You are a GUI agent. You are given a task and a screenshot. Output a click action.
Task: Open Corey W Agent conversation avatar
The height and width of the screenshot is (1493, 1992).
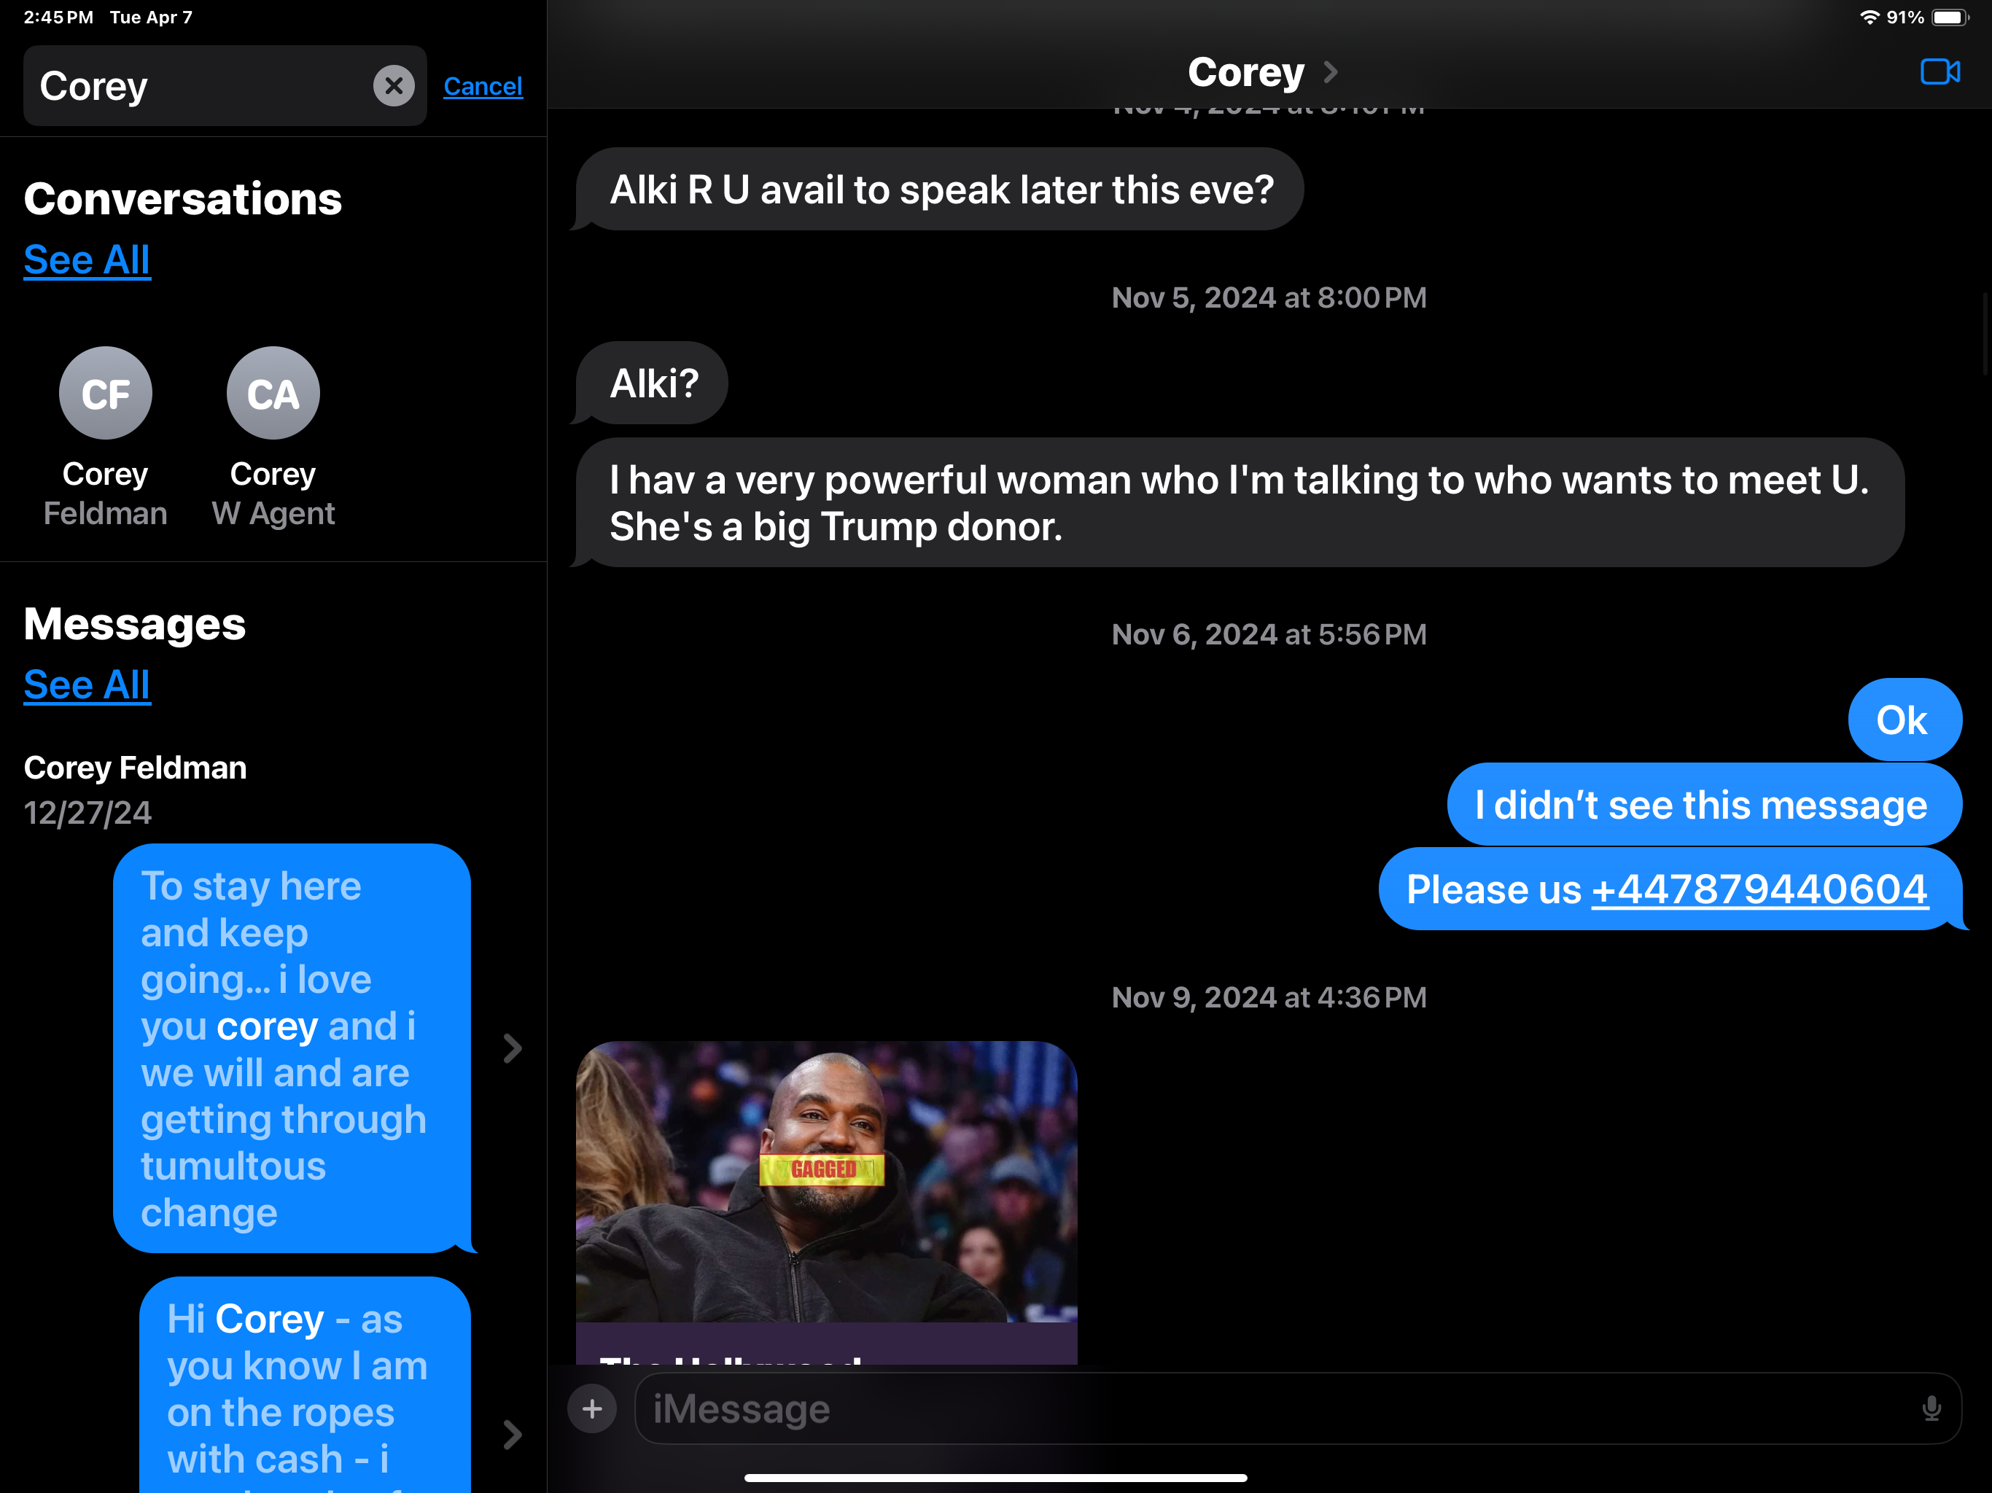coord(273,394)
